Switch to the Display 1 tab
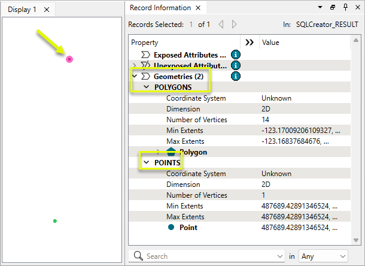 [22, 9]
